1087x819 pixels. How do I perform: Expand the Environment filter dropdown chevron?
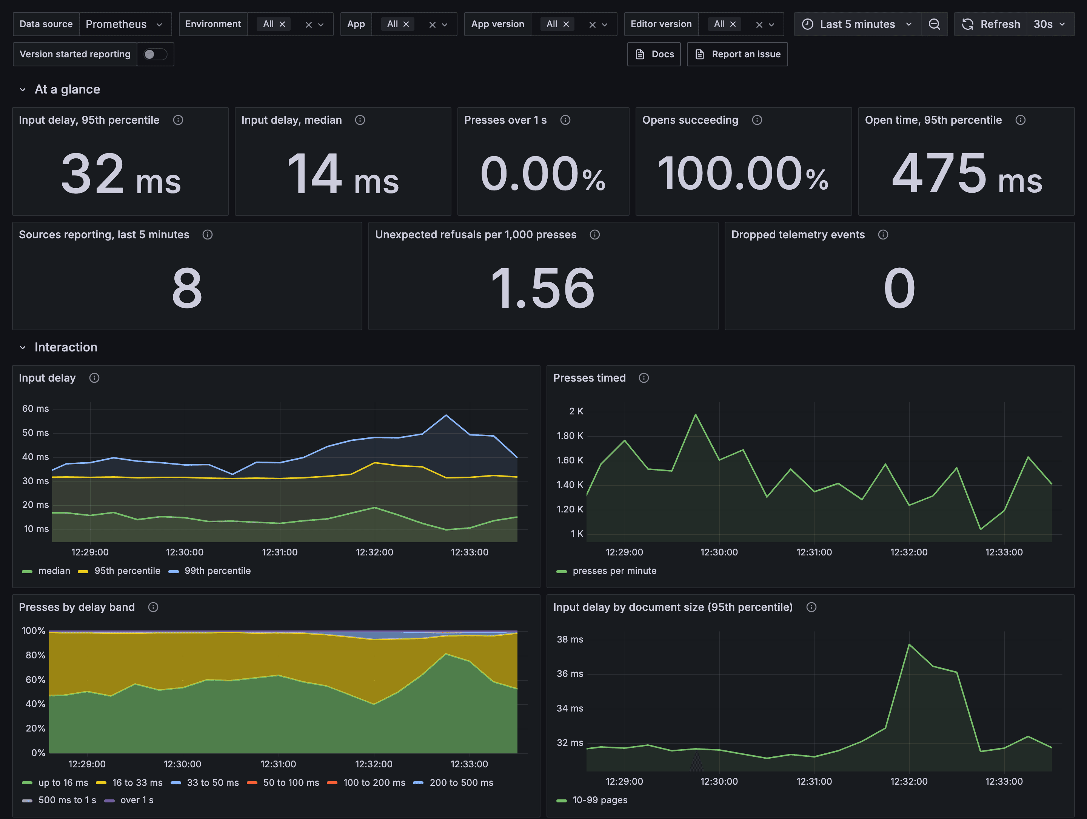pos(321,25)
